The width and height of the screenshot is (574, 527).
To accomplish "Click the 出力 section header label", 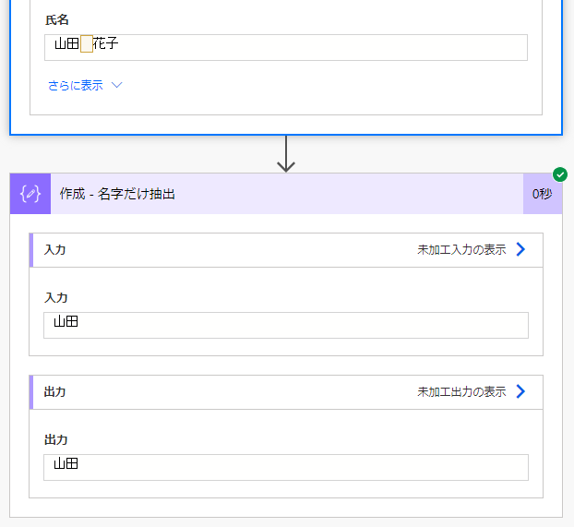I will click(x=55, y=392).
